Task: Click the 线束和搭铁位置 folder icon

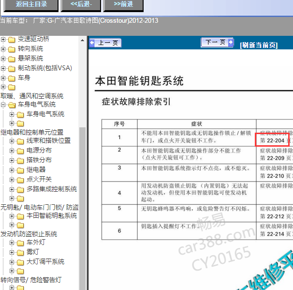Action: pyautogui.click(x=20, y=141)
